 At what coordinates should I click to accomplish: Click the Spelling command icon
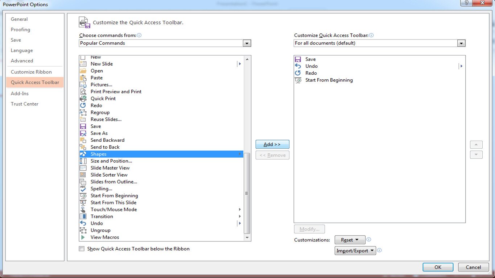(x=83, y=189)
